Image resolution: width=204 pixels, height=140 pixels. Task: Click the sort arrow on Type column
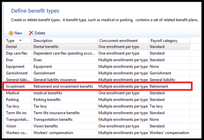(x=20, y=40)
